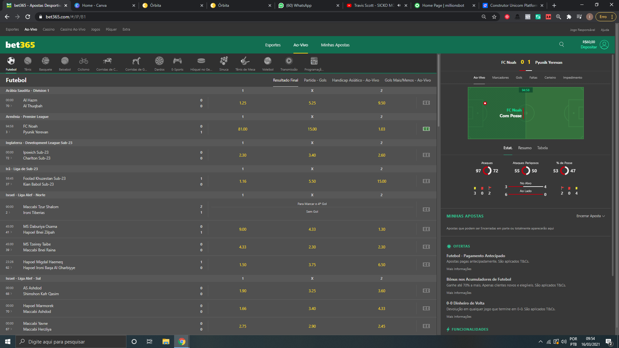Click the events list vertical scrollbar
Screen dimensions: 619x348
tap(438, 91)
